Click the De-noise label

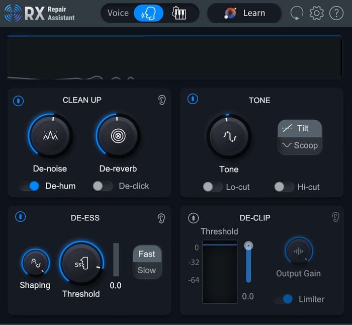50,169
